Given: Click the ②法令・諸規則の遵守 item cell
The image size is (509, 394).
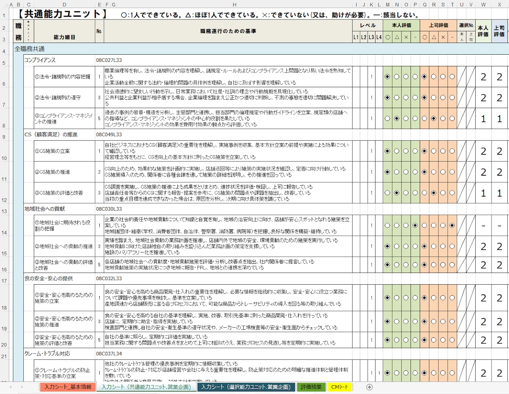Looking at the screenshot, I should (x=64, y=98).
